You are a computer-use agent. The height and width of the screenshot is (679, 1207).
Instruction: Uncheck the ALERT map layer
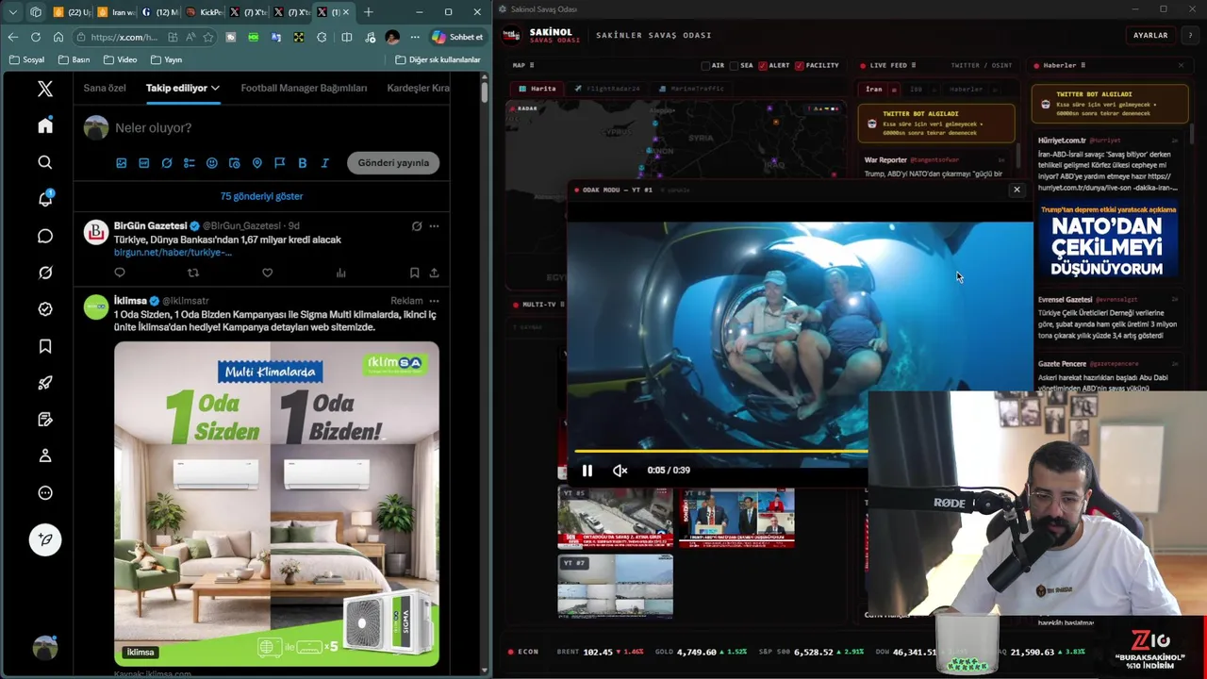pos(763,65)
